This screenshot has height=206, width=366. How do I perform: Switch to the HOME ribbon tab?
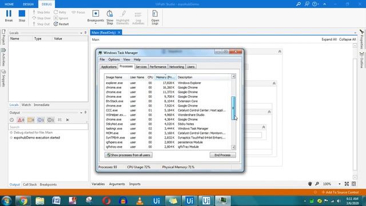point(9,4)
